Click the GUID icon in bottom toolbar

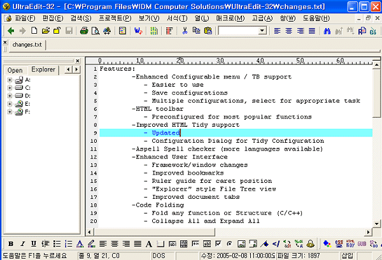[x=362, y=243]
